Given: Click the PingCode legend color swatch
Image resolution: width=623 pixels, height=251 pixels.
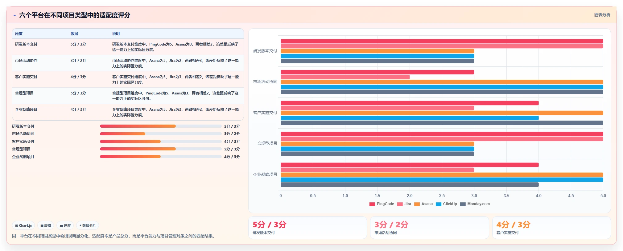Looking at the screenshot, I should coord(372,204).
